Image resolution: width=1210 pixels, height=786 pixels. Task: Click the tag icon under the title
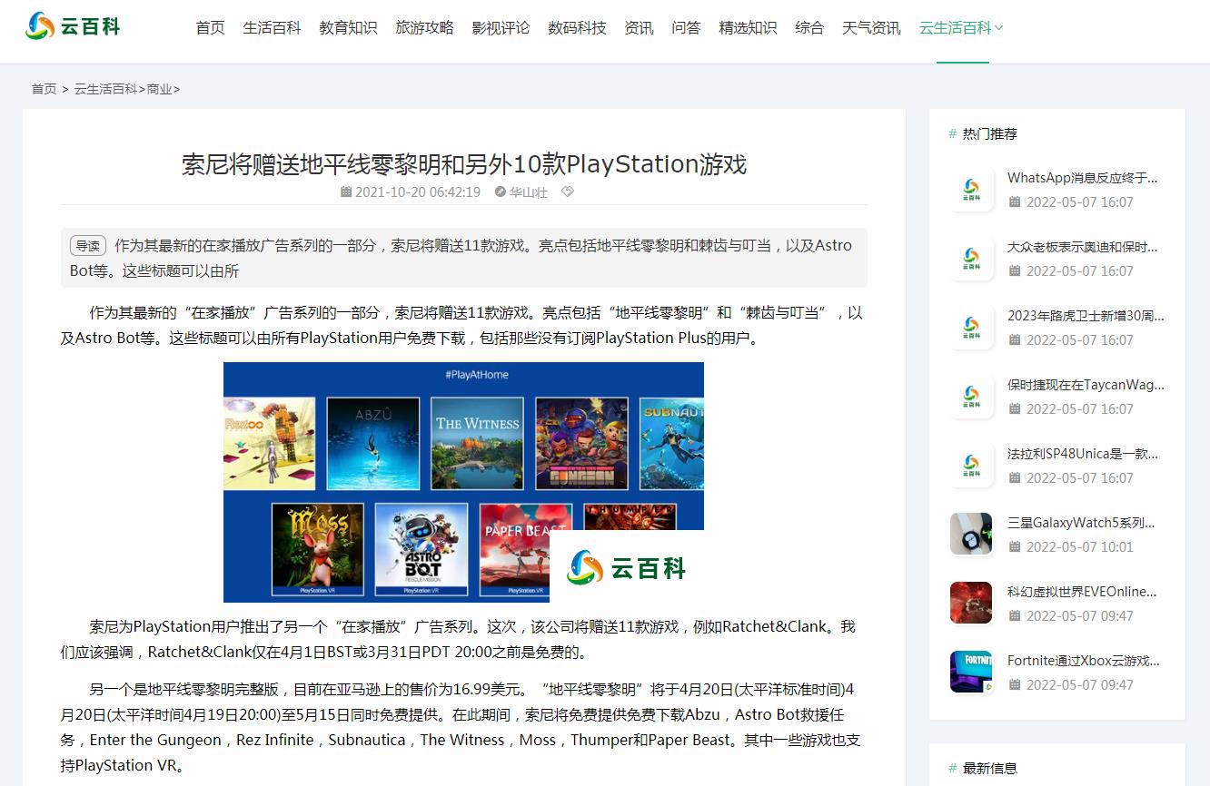tap(568, 192)
